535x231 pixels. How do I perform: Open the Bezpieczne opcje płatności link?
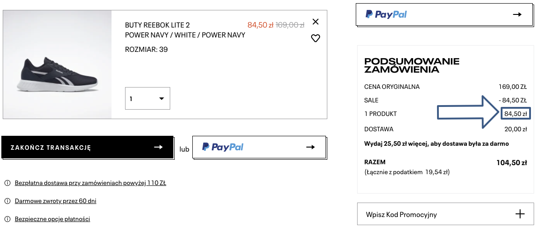click(52, 219)
